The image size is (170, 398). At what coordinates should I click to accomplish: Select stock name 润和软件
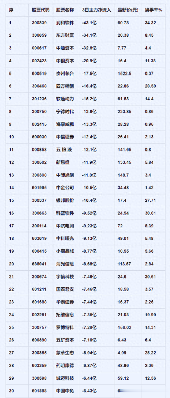point(65,23)
